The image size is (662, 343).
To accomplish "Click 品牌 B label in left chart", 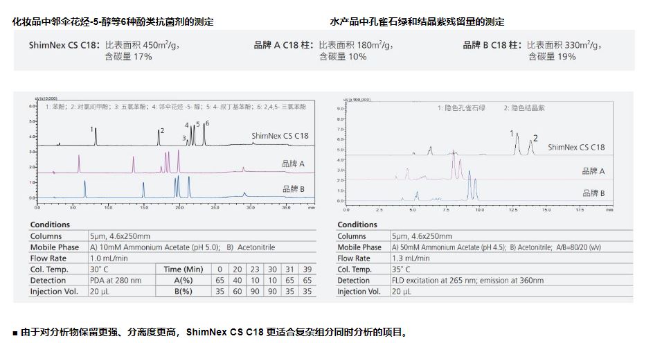I will tap(294, 188).
